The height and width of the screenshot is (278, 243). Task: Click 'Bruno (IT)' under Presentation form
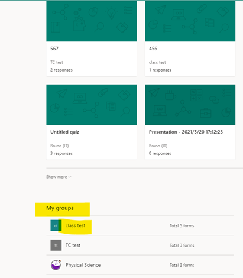pos(158,146)
